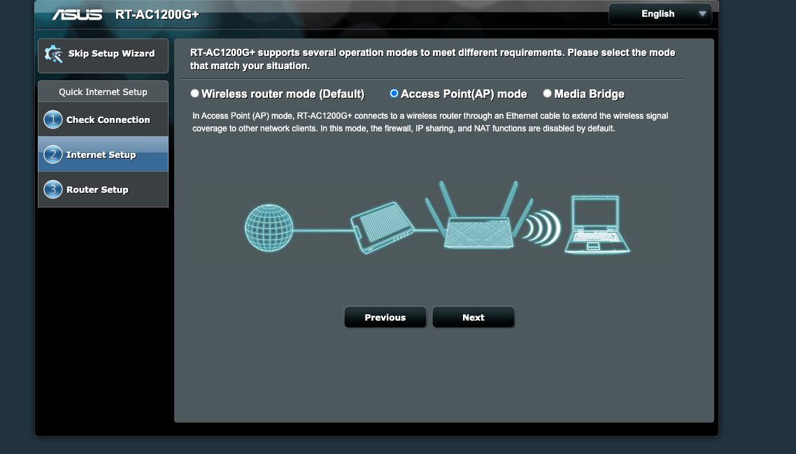Click the Skip Setup Wizard wrench icon

click(53, 54)
